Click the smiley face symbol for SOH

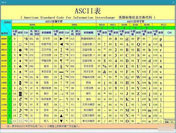pos(20,44)
